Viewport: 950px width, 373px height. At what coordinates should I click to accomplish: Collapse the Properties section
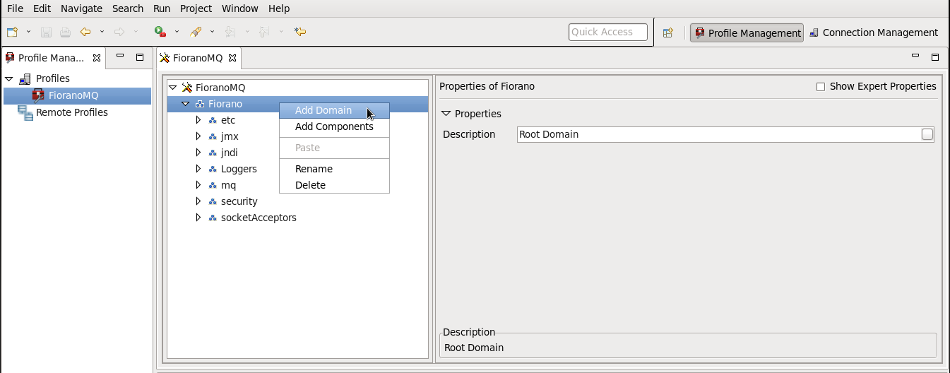(x=446, y=114)
